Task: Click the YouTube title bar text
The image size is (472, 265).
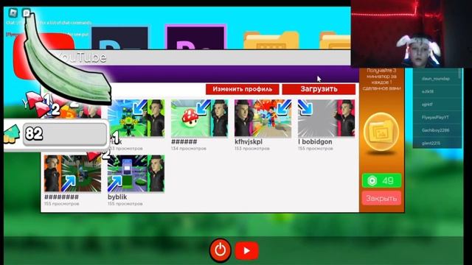Action: 81,57
